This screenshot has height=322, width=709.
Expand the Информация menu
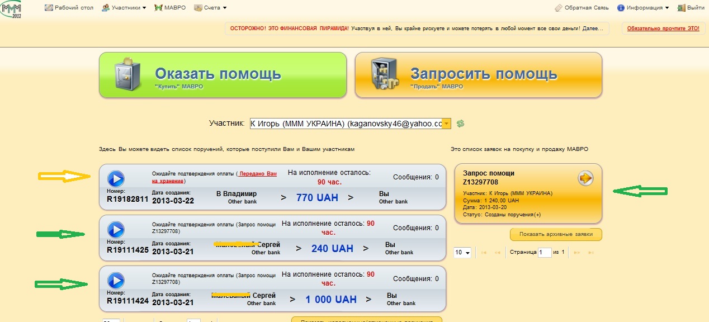(643, 8)
